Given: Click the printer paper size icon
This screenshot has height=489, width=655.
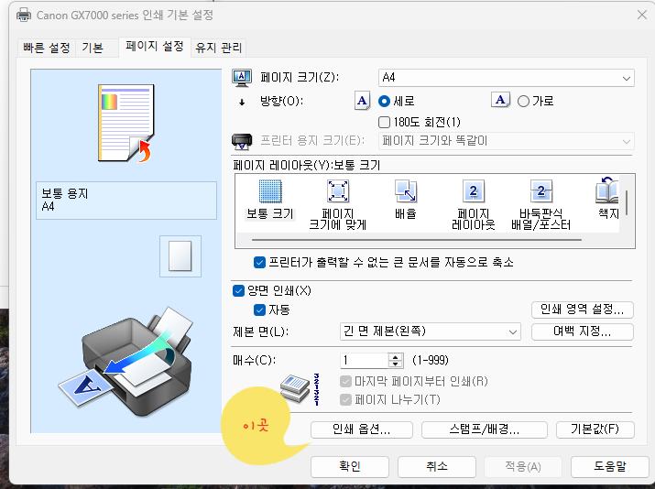Looking at the screenshot, I should pos(242,142).
